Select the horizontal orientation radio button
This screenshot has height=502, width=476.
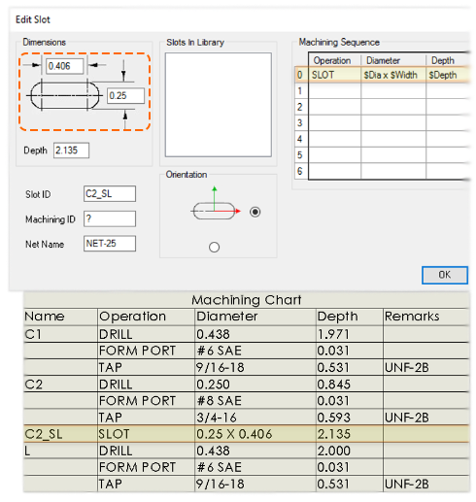[255, 212]
